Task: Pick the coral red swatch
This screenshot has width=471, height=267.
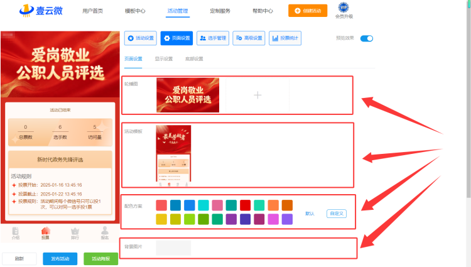Action: click(161, 205)
